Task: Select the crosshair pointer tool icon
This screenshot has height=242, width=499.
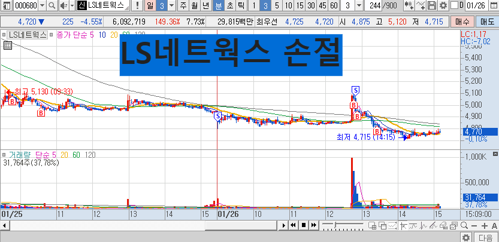Action: [404, 226]
